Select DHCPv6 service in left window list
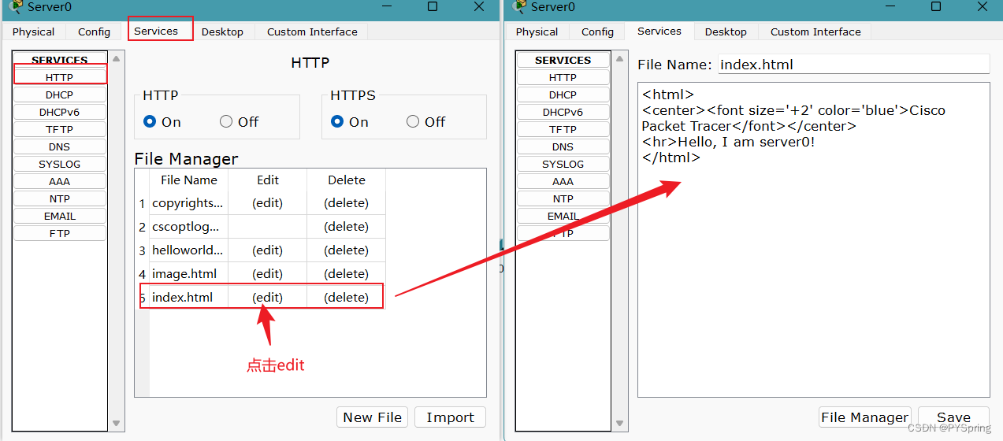Image resolution: width=1003 pixels, height=441 pixels. [x=59, y=112]
